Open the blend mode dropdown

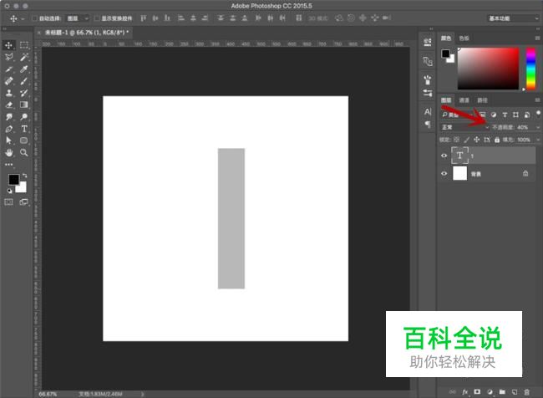coord(464,127)
